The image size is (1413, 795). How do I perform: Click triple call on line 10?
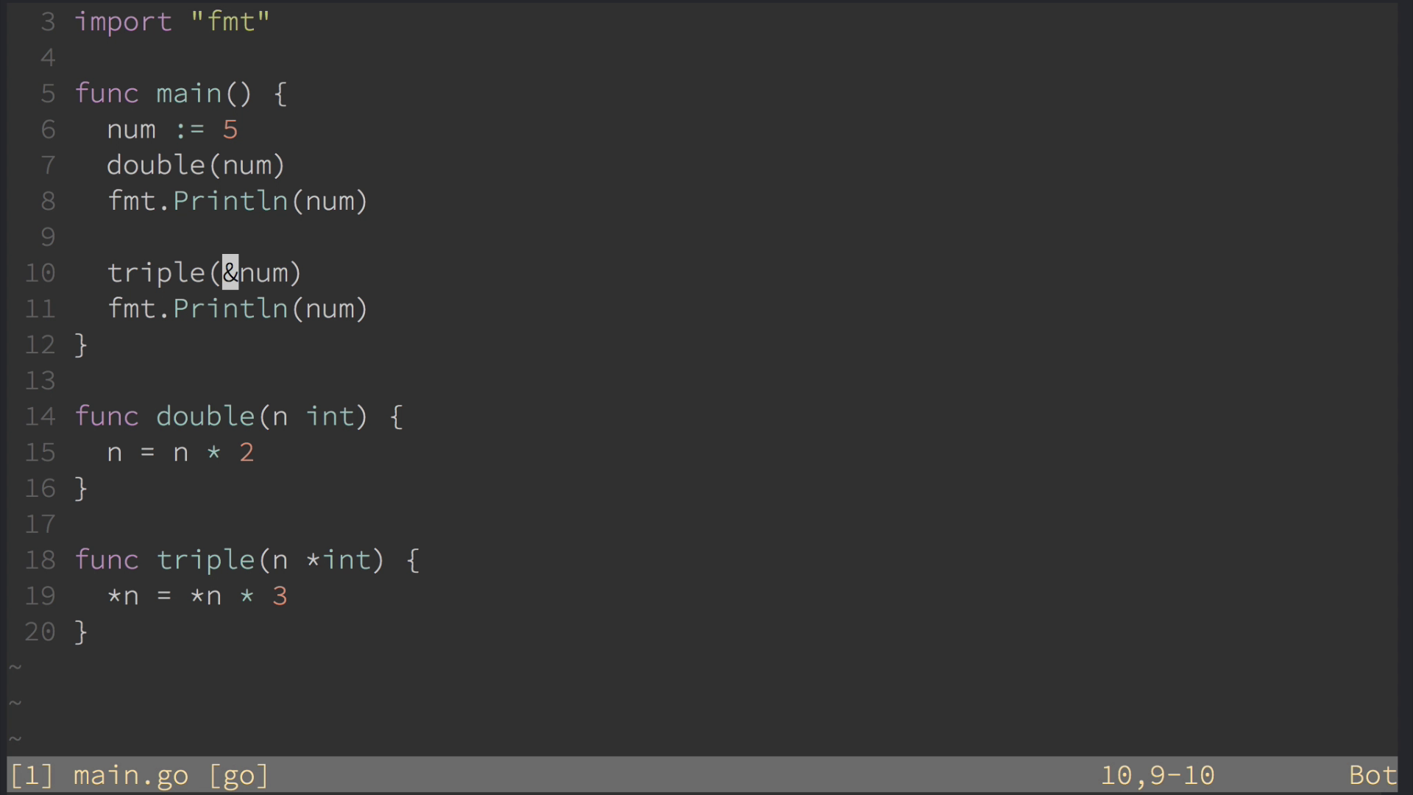(156, 273)
